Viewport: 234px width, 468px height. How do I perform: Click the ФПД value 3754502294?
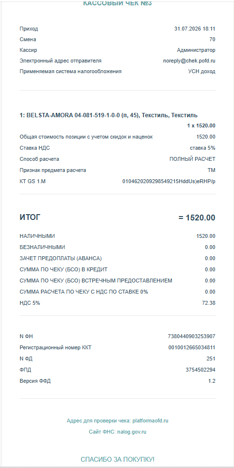[x=201, y=370]
